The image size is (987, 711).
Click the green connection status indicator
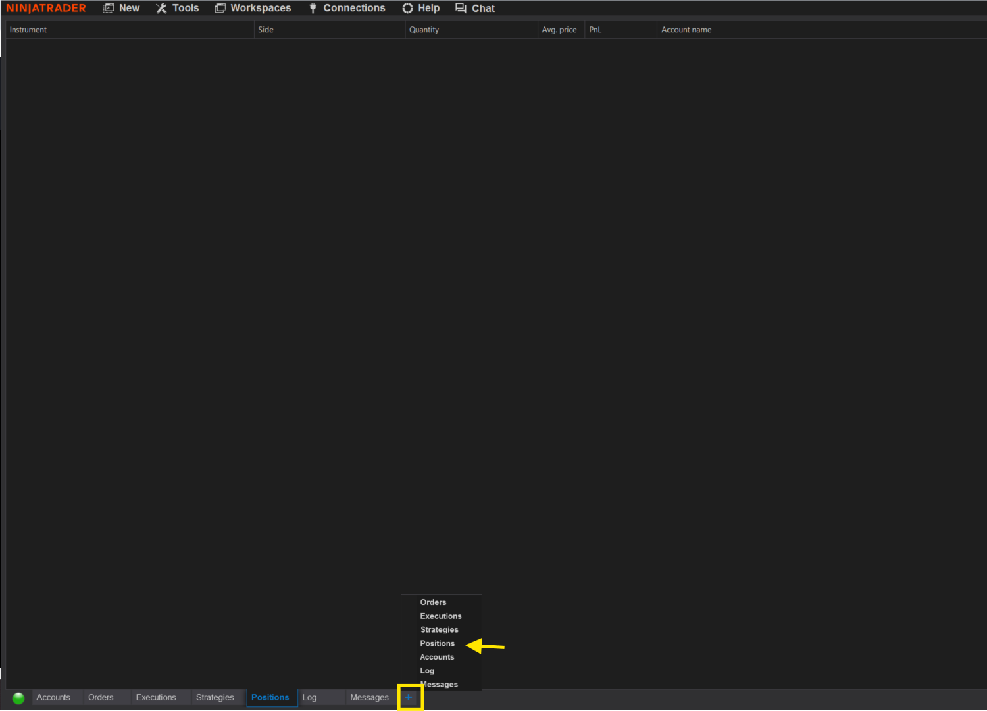[18, 698]
